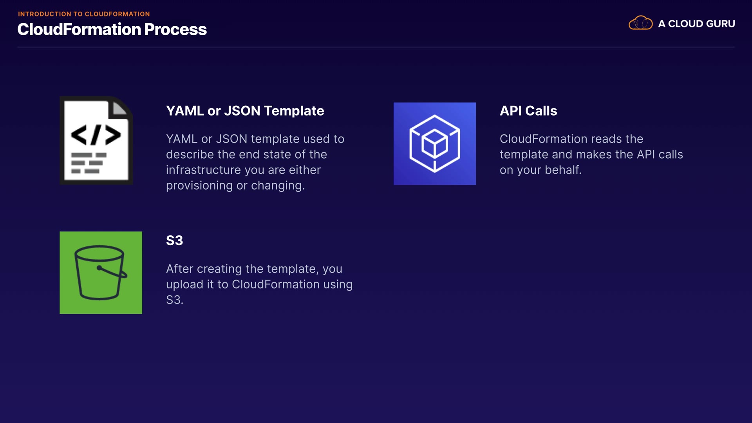The width and height of the screenshot is (752, 423).
Task: Click the orange 'Introduction to CloudFormation' subtitle
Action: point(84,14)
